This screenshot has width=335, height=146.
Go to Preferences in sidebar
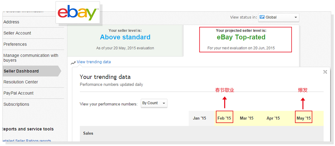coord(15,44)
